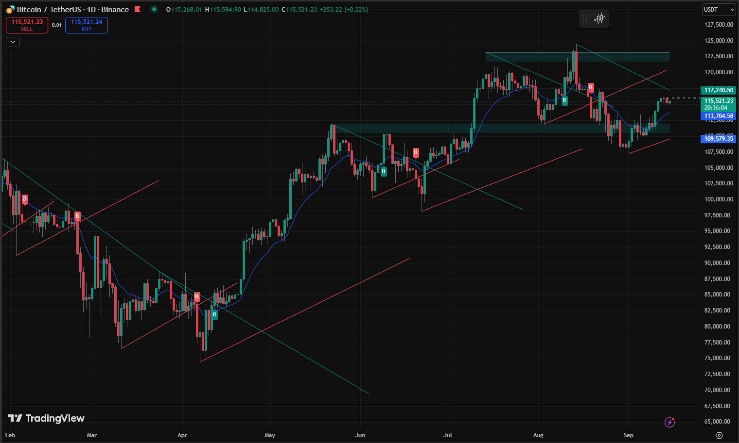Image resolution: width=739 pixels, height=443 pixels.
Task: Click the green B marker in early June
Action: click(384, 171)
